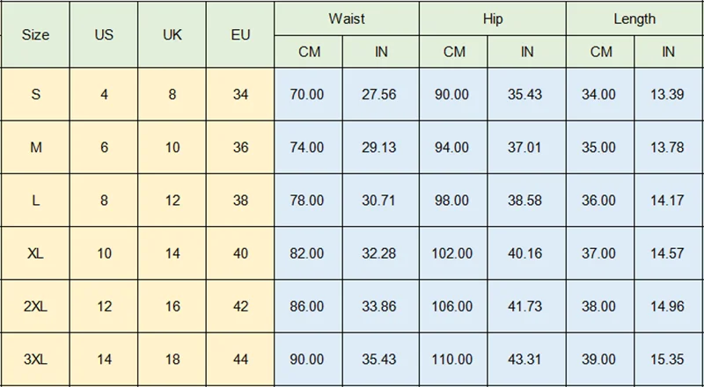Select the 38.00 length cell for 2XL
704x387 pixels.
point(599,306)
